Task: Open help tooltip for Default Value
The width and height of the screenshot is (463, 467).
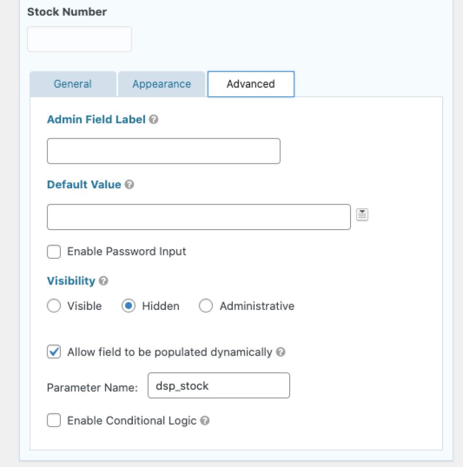Action: point(130,185)
